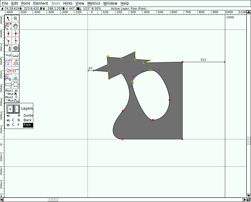
Task: Choose the Freehand draw tool
Action: [8, 26]
